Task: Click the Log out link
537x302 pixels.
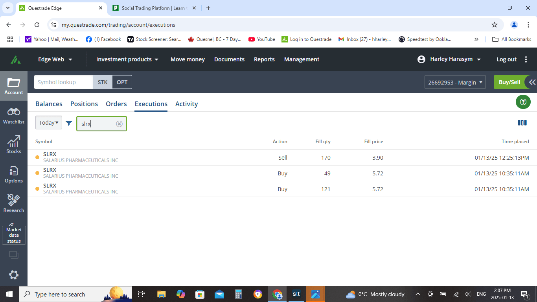Action: (506, 59)
